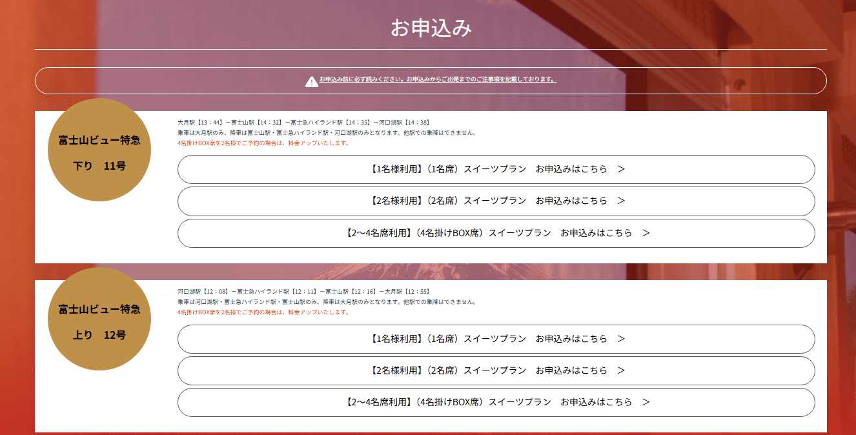Open the pre-application notice link お申込み前に必ず読みください

[x=438, y=79]
